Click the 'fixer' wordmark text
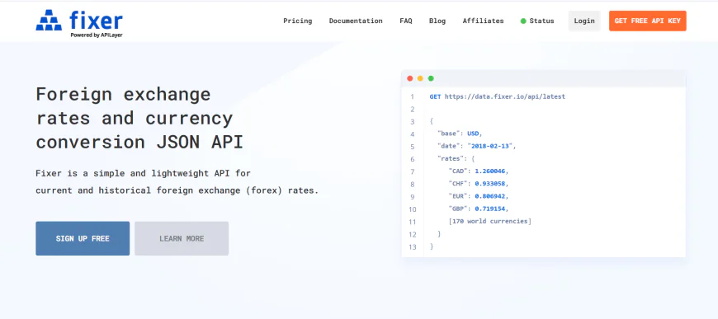The width and height of the screenshot is (718, 319). point(97,21)
